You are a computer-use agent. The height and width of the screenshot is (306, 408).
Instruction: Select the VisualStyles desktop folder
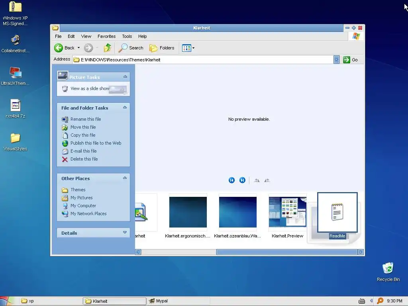(15, 142)
